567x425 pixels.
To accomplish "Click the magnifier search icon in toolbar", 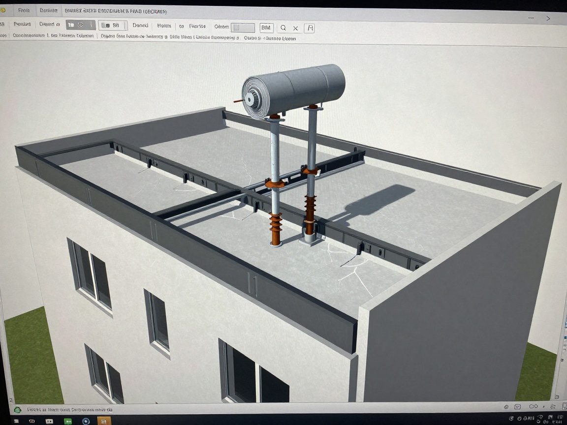I will [x=283, y=29].
